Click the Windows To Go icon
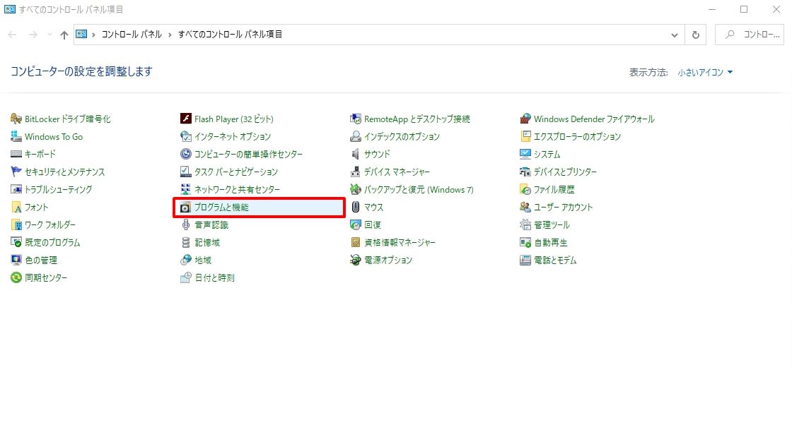 [16, 136]
